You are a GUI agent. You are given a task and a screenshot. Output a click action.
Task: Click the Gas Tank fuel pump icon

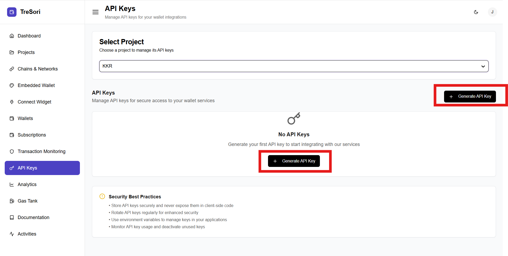12,201
